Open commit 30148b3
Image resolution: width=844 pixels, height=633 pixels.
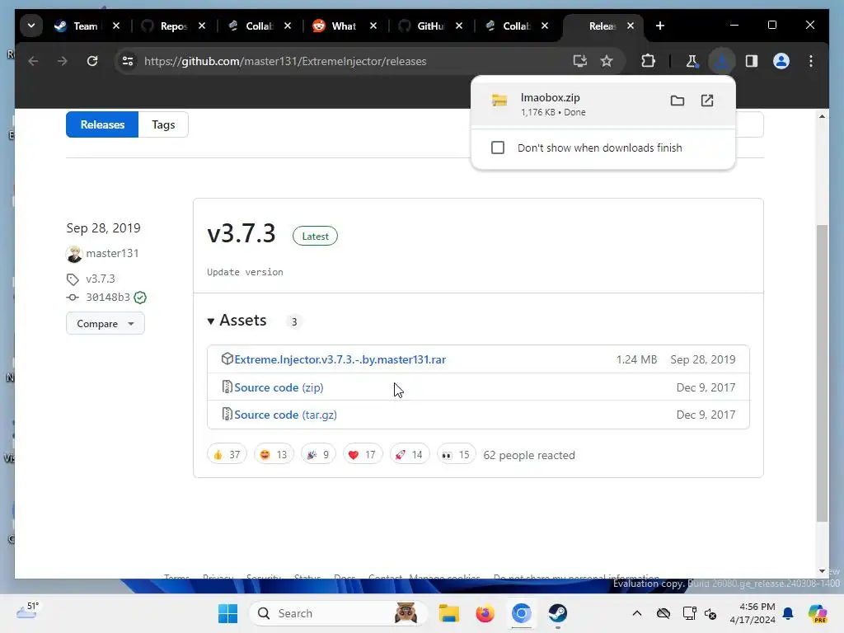point(108,297)
